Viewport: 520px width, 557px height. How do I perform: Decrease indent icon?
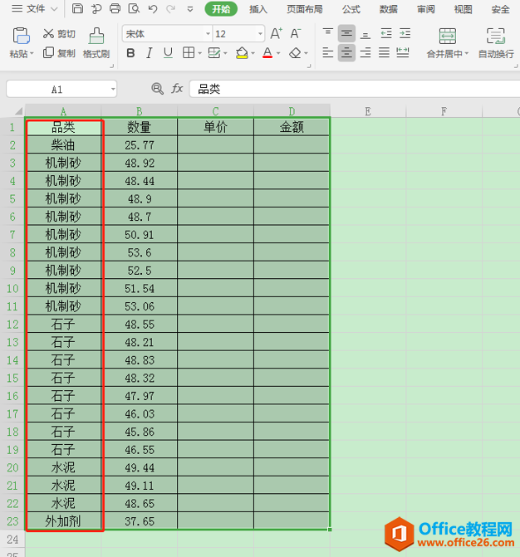(386, 33)
